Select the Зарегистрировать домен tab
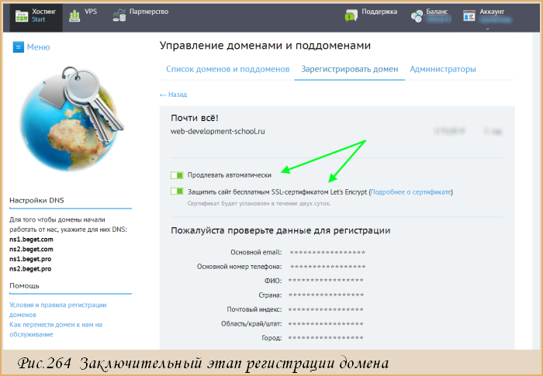Image resolution: width=543 pixels, height=376 pixels. (349, 69)
